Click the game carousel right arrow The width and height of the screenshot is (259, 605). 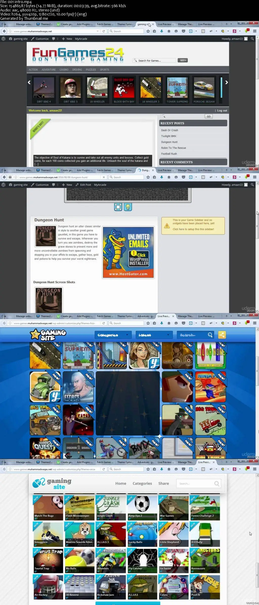click(226, 82)
